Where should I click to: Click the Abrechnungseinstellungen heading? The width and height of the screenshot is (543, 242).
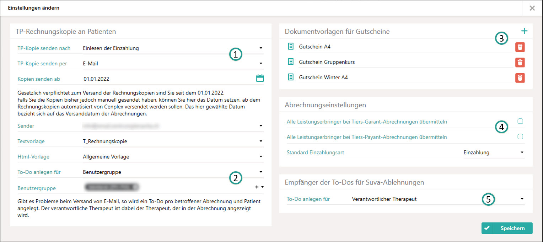click(326, 105)
